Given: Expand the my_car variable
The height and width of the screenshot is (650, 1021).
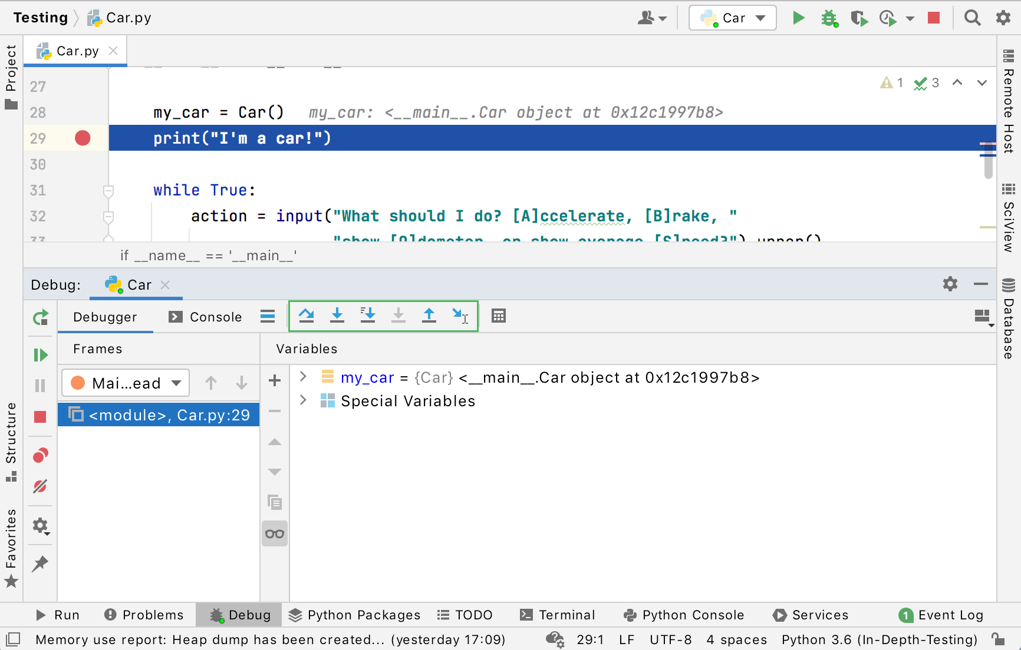Looking at the screenshot, I should 303,377.
